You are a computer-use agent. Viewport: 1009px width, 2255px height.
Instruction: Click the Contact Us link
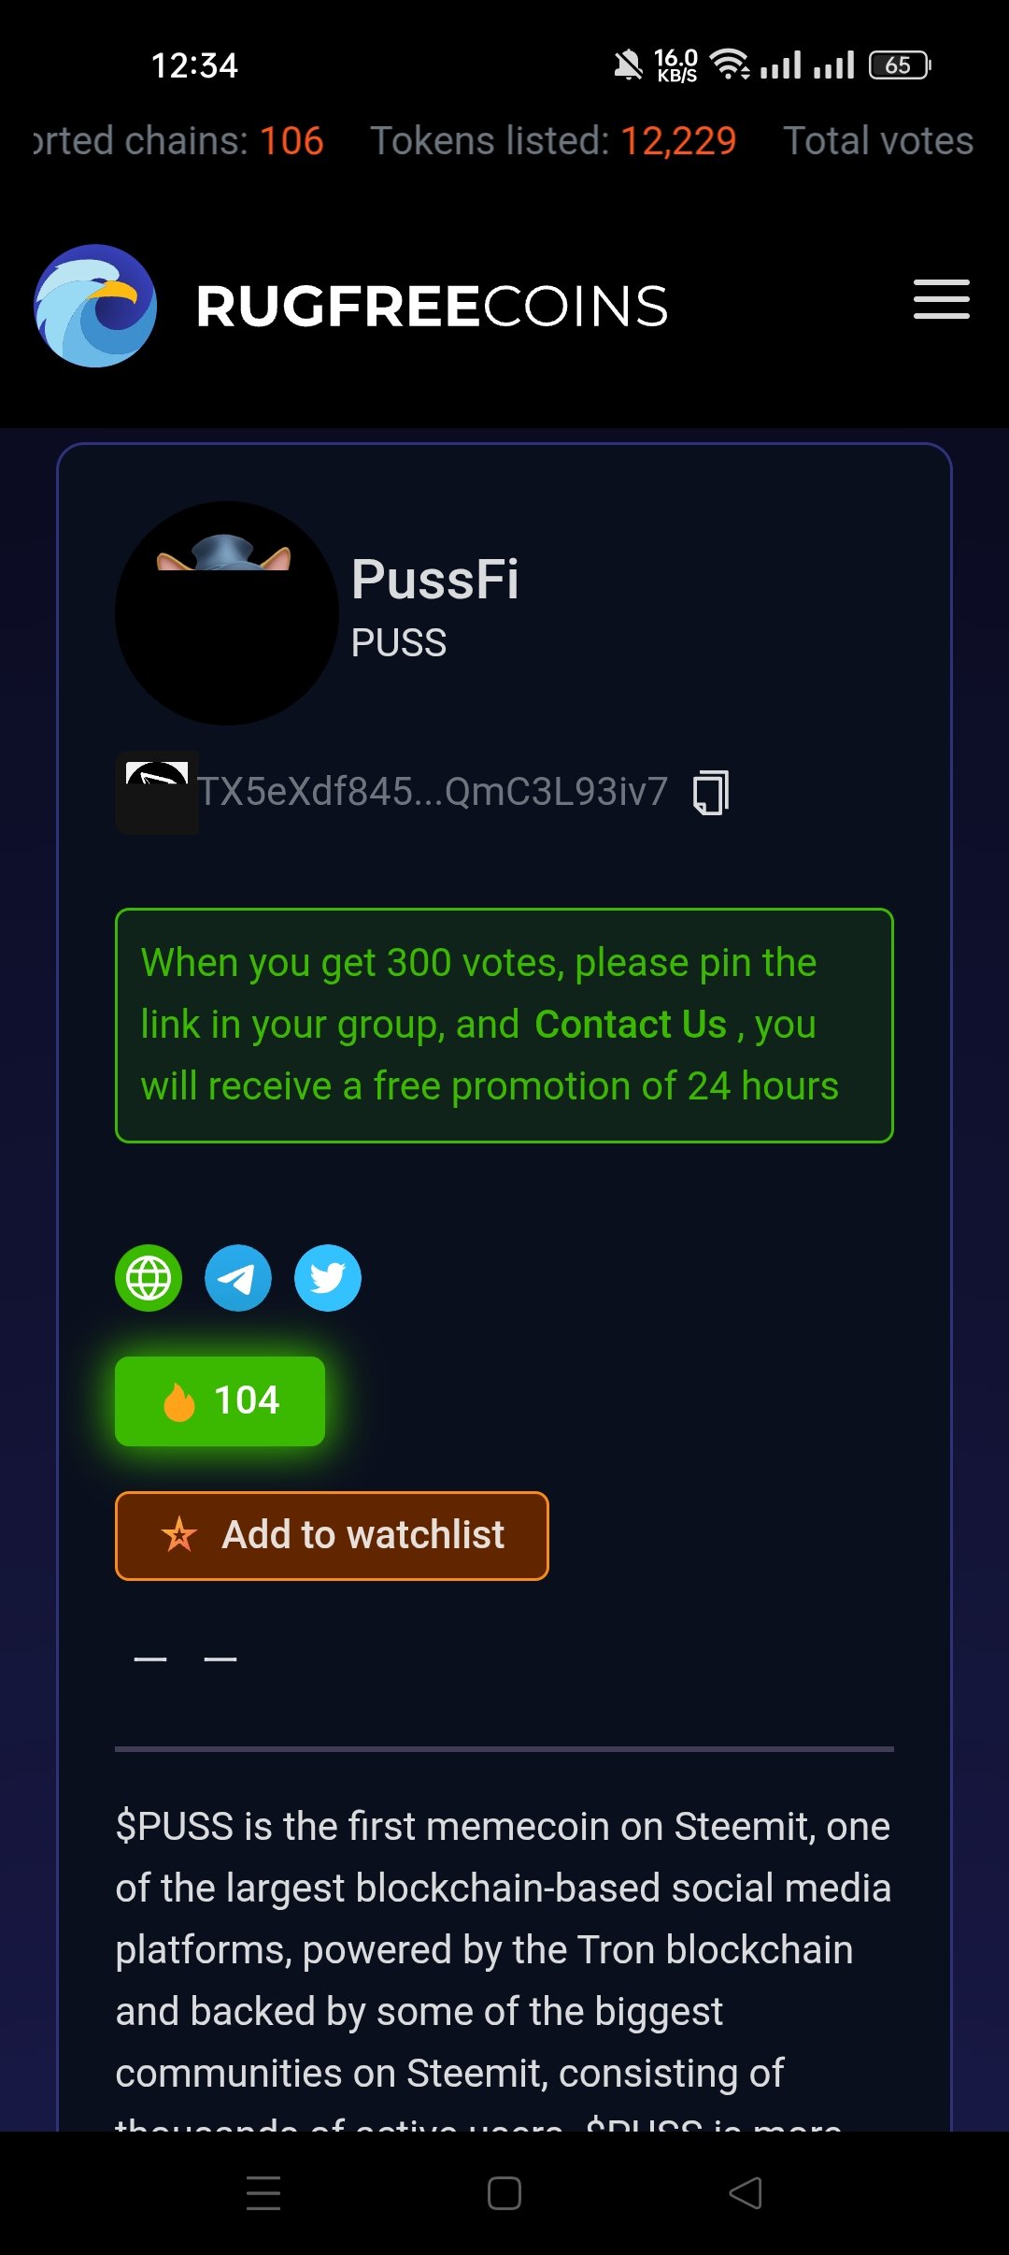[631, 1025]
